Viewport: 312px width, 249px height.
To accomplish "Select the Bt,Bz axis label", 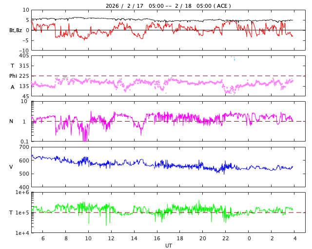I will [x=15, y=30].
